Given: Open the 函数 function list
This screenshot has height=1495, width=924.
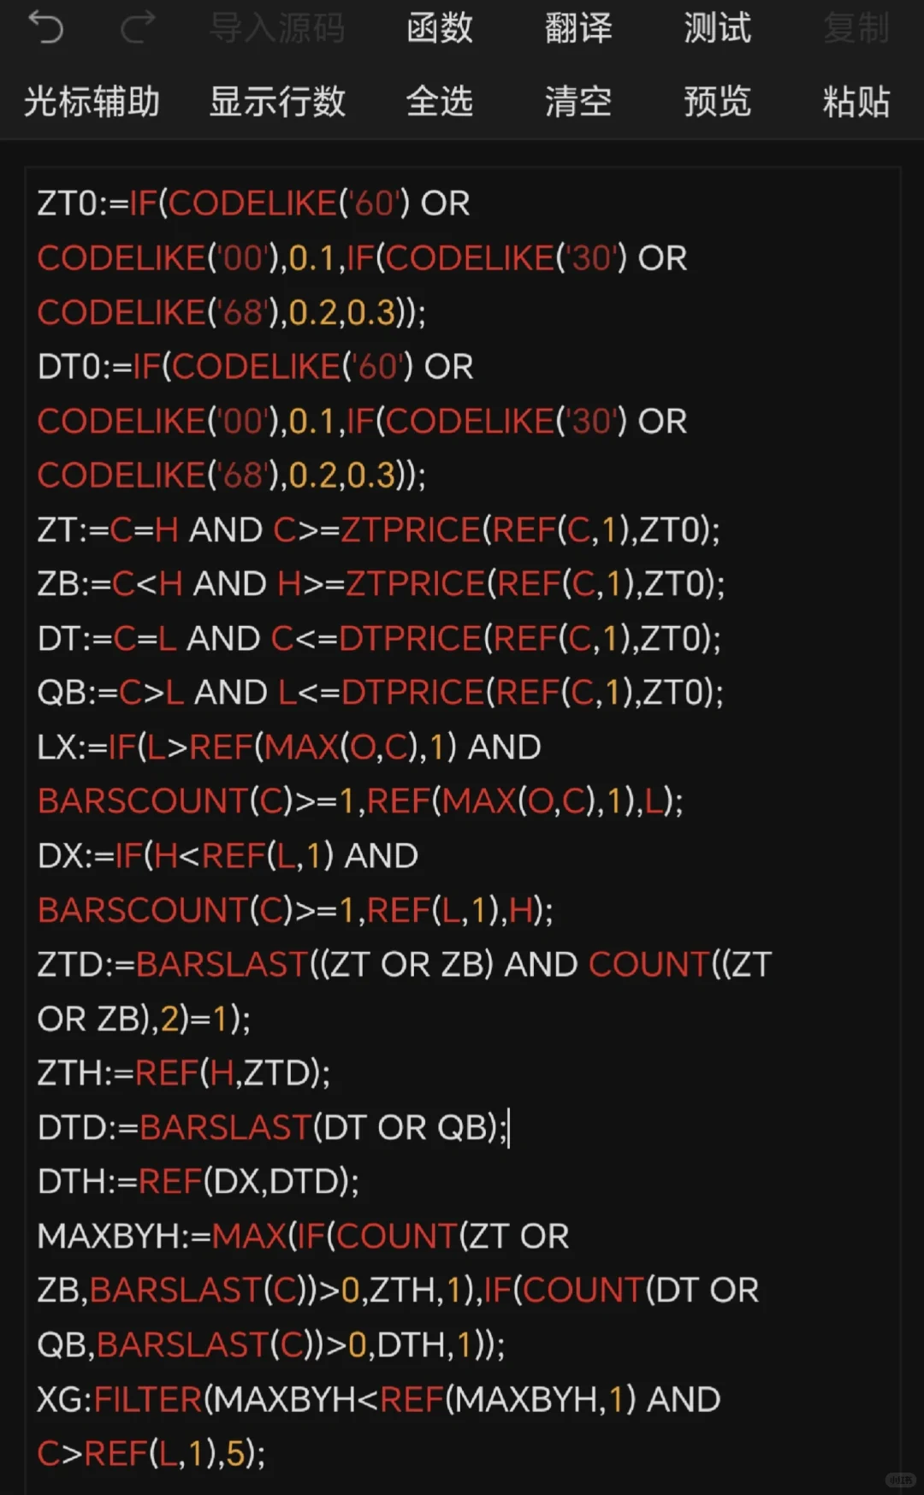Looking at the screenshot, I should 440,28.
